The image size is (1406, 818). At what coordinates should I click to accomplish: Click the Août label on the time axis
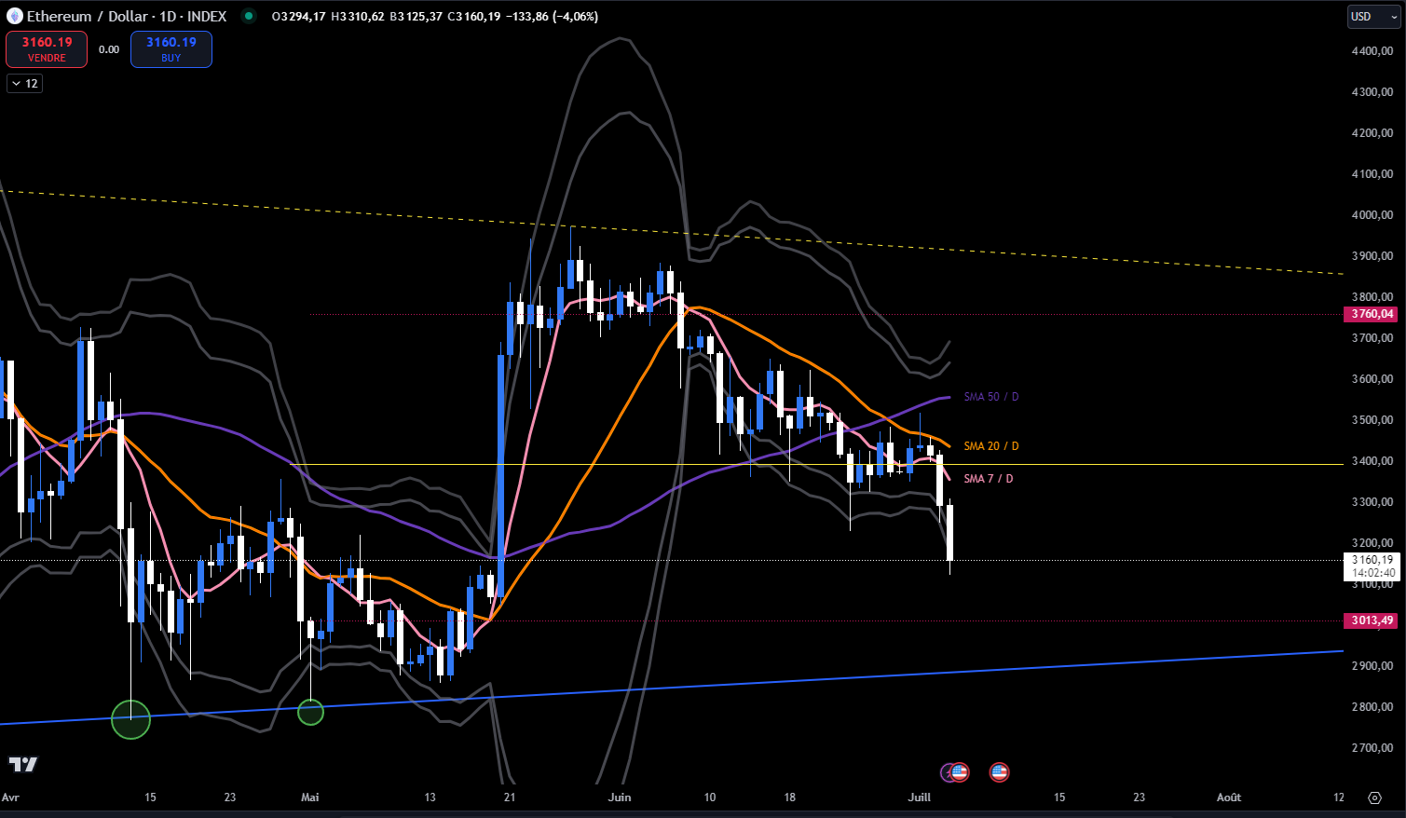click(x=1228, y=798)
